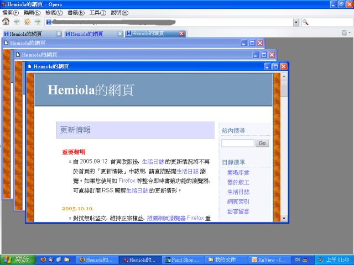Screen dimensions: 354x265
Task: Click the Back arrow navigation icon
Action: [x=17, y=22]
